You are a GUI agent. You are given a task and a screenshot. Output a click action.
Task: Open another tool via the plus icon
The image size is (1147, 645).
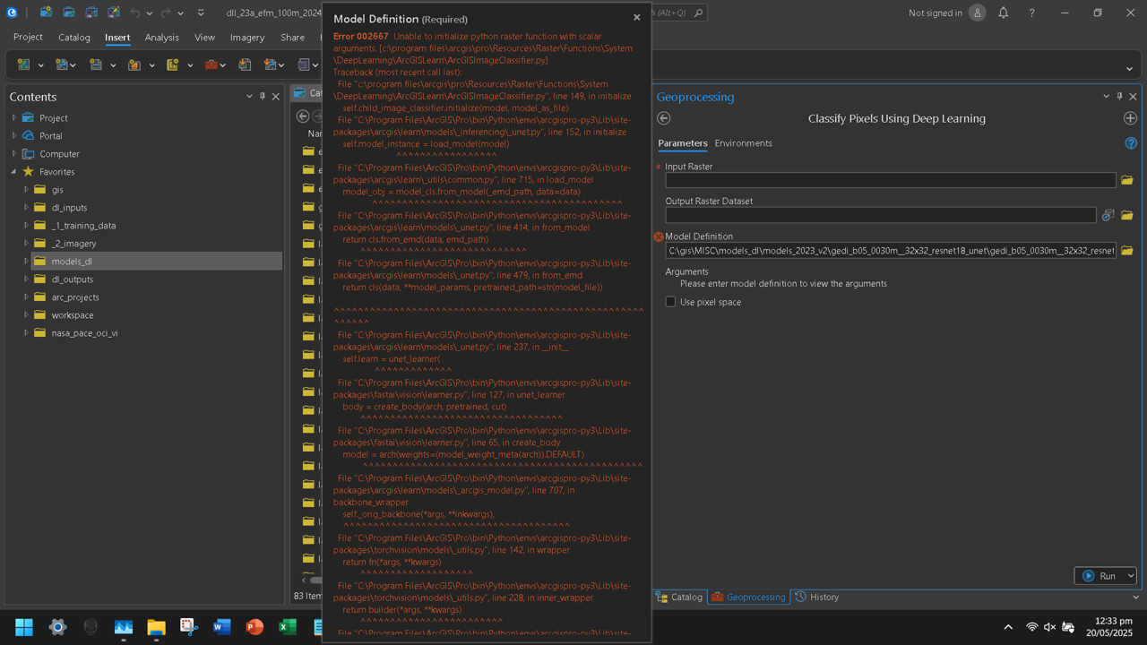click(x=1130, y=117)
